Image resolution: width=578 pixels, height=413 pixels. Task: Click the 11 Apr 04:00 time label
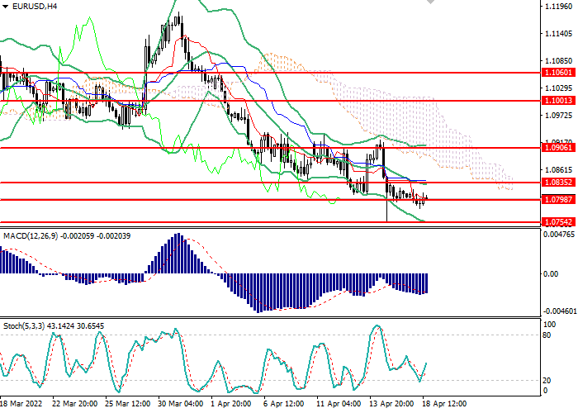[x=339, y=404]
